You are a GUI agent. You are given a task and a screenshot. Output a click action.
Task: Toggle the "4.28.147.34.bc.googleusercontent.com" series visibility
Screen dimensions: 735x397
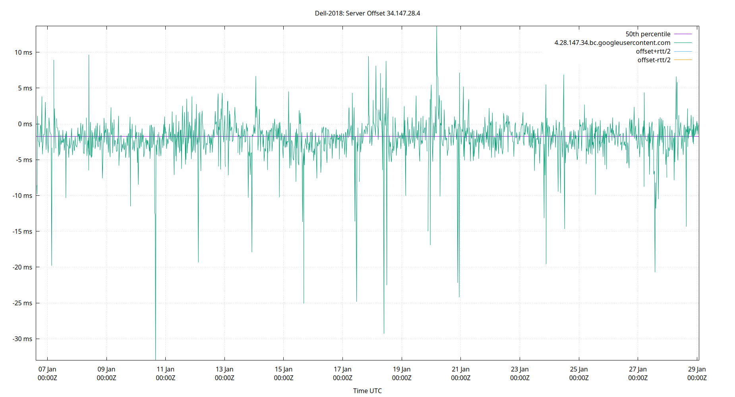[x=612, y=42]
